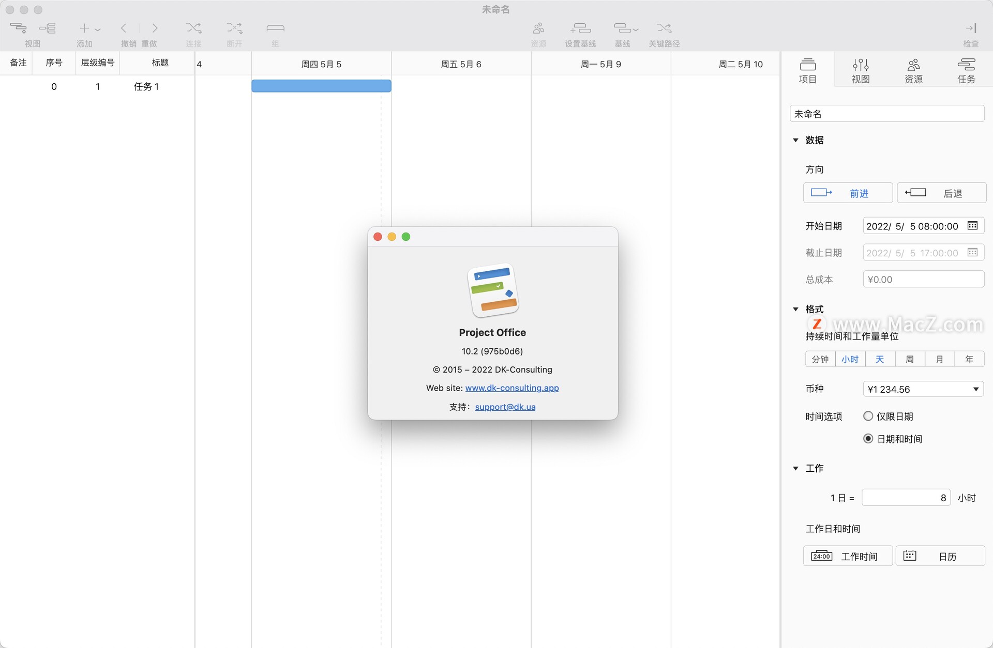The image size is (993, 648).
Task: Choose the 后退 direction toggle
Action: [941, 193]
